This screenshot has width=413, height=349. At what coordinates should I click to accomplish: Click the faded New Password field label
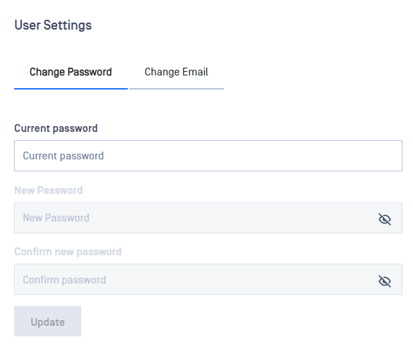[49, 190]
